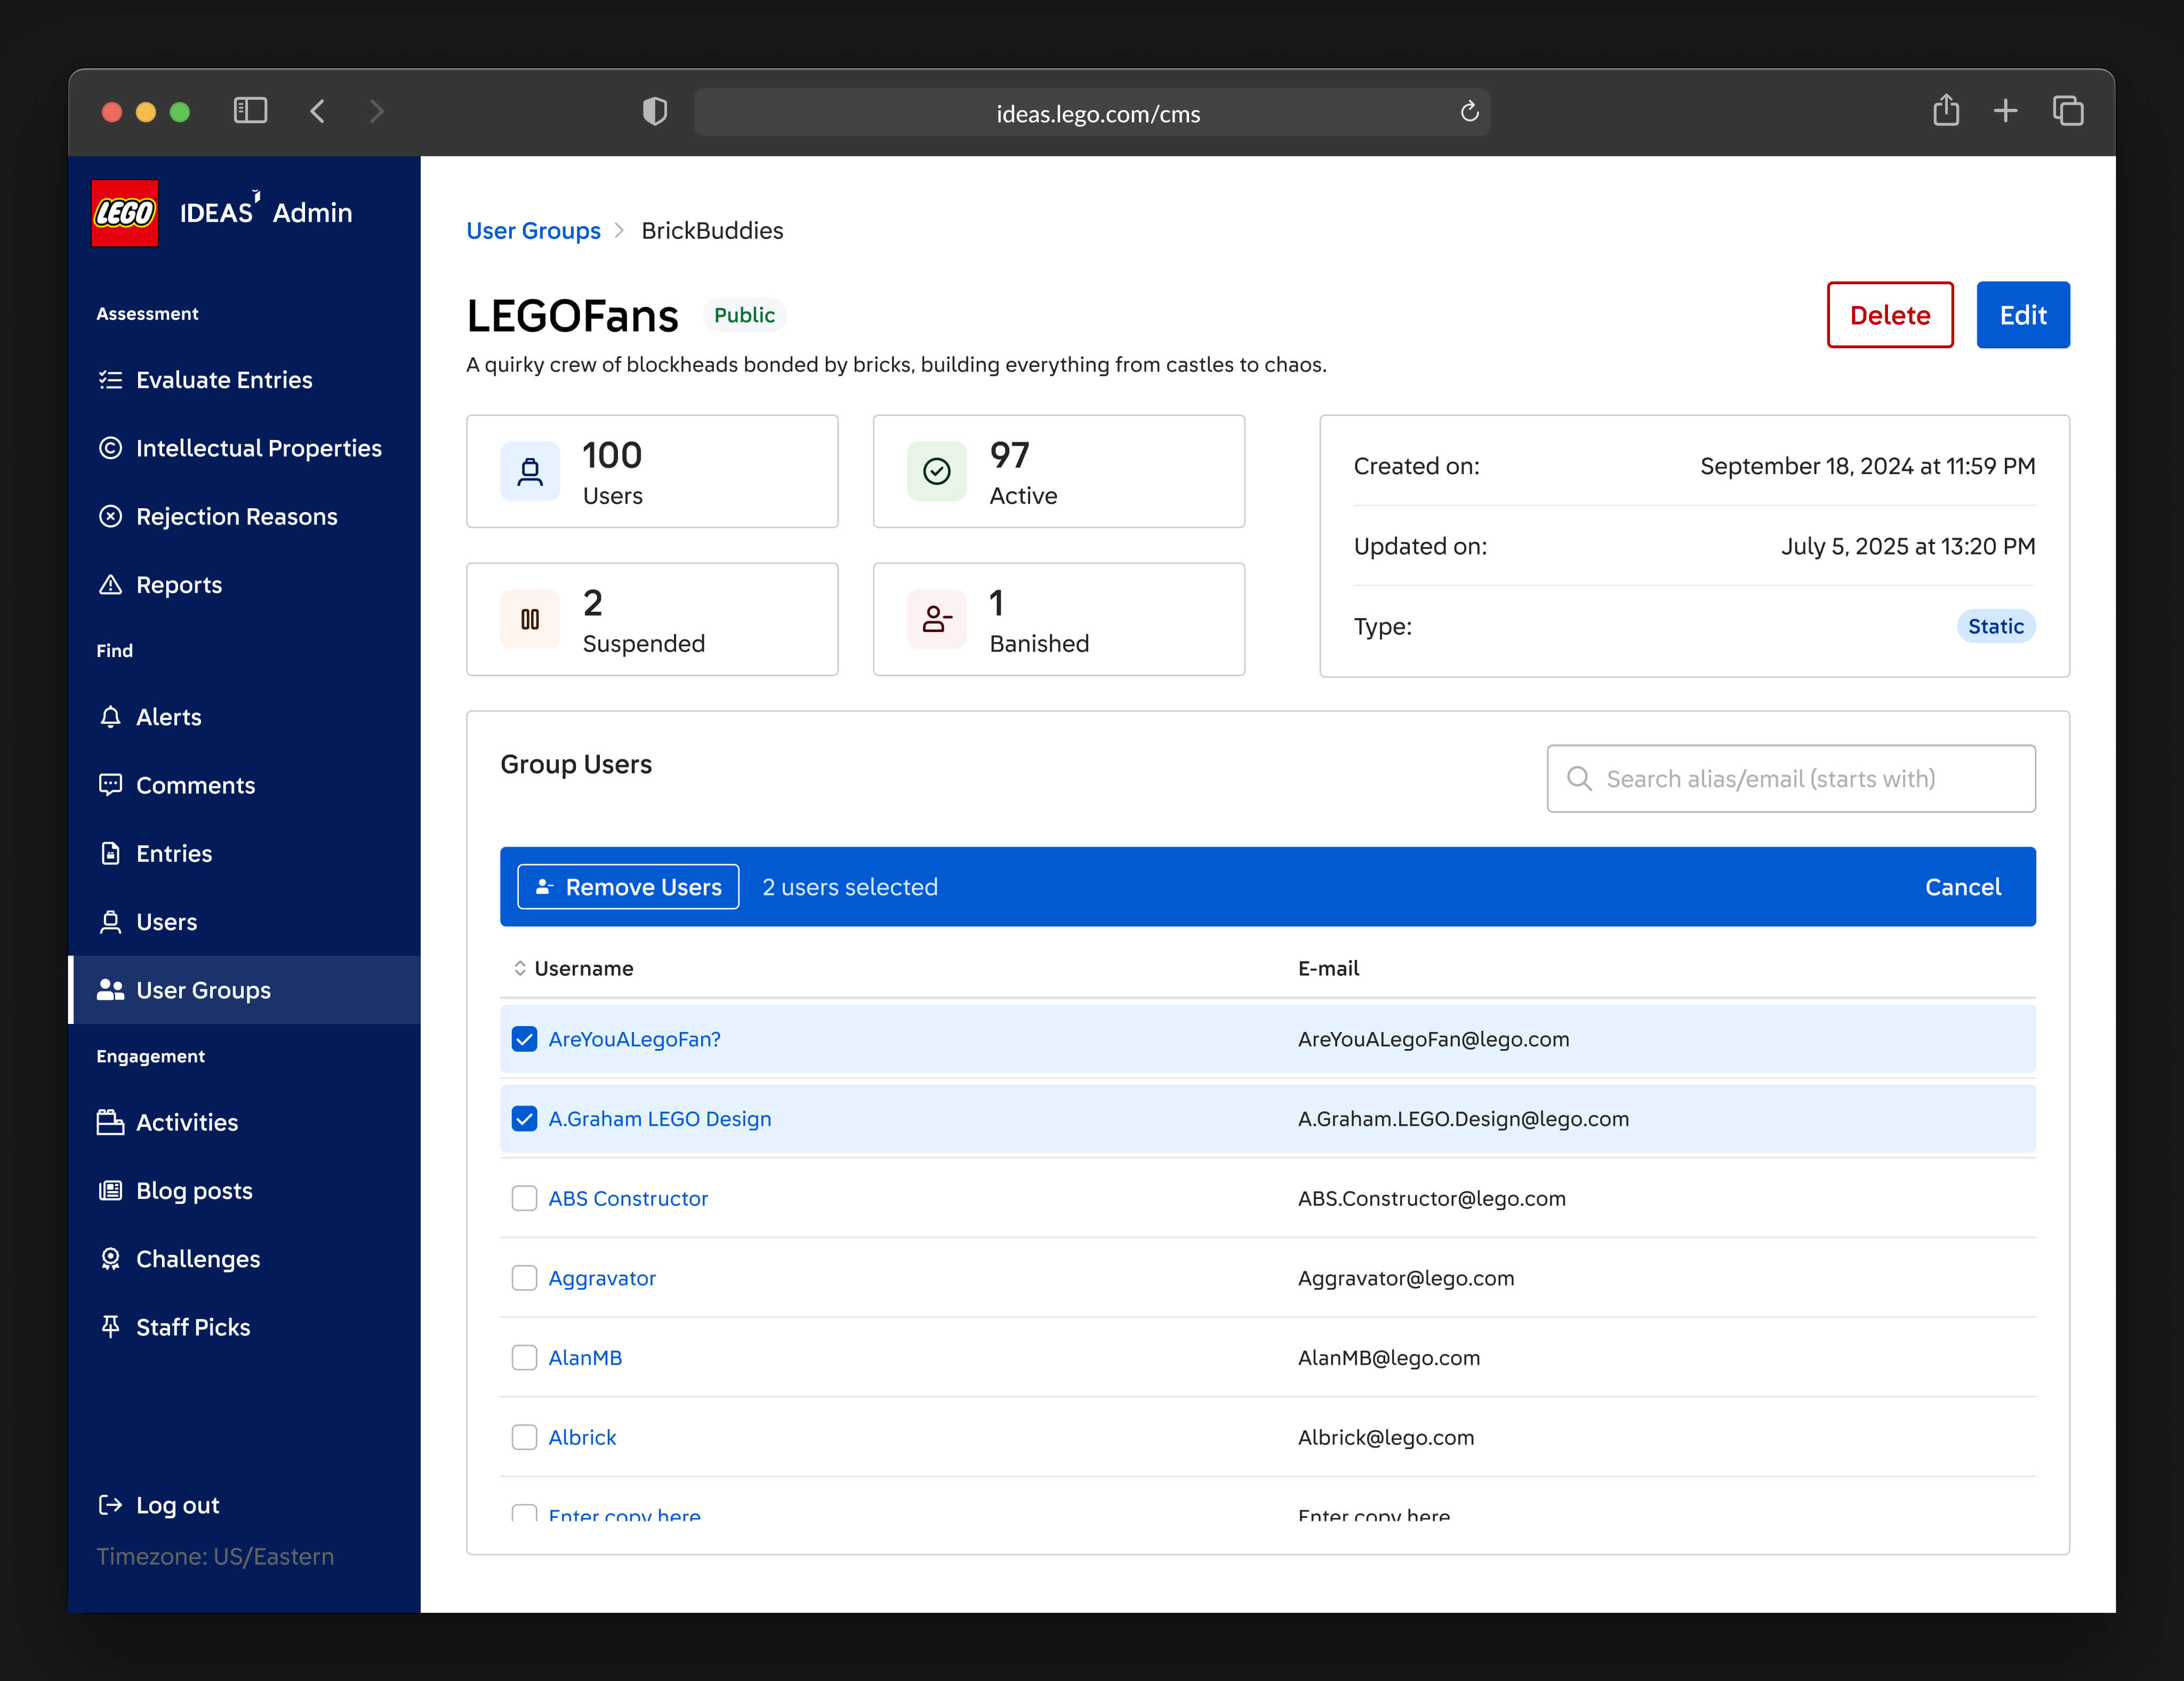Click E-mail column header
Screen dimensions: 2184x1681
pyautogui.click(x=1328, y=968)
